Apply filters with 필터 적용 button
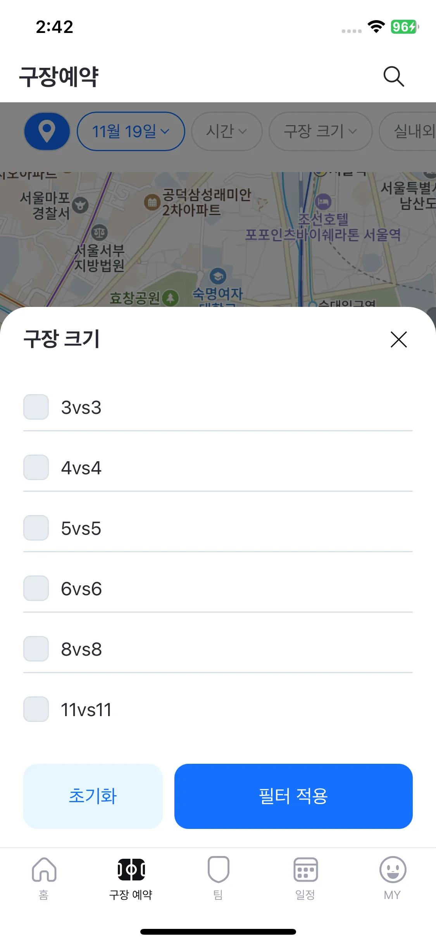This screenshot has height=944, width=436. pyautogui.click(x=293, y=796)
